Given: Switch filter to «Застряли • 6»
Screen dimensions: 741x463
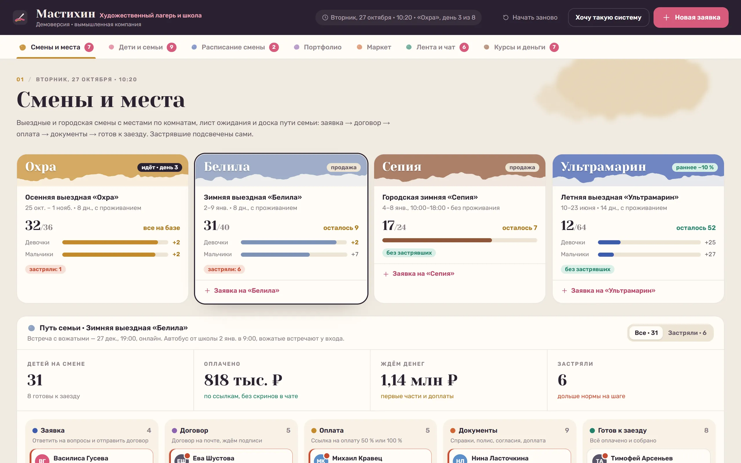Looking at the screenshot, I should (x=687, y=333).
